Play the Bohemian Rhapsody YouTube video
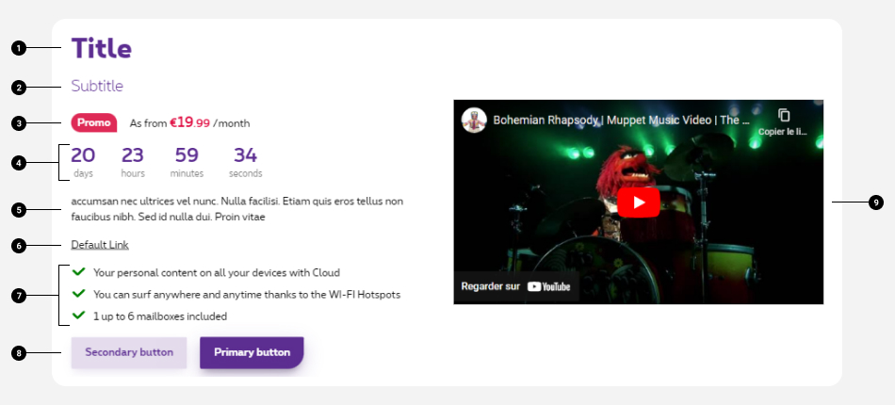The height and width of the screenshot is (405, 895). pos(638,202)
